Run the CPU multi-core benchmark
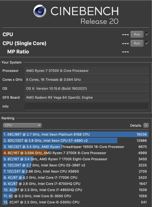 pos(137,34)
